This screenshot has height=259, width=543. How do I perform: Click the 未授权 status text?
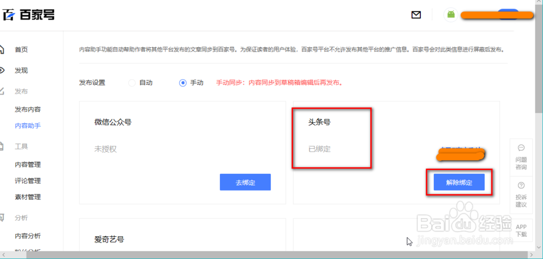pos(105,149)
